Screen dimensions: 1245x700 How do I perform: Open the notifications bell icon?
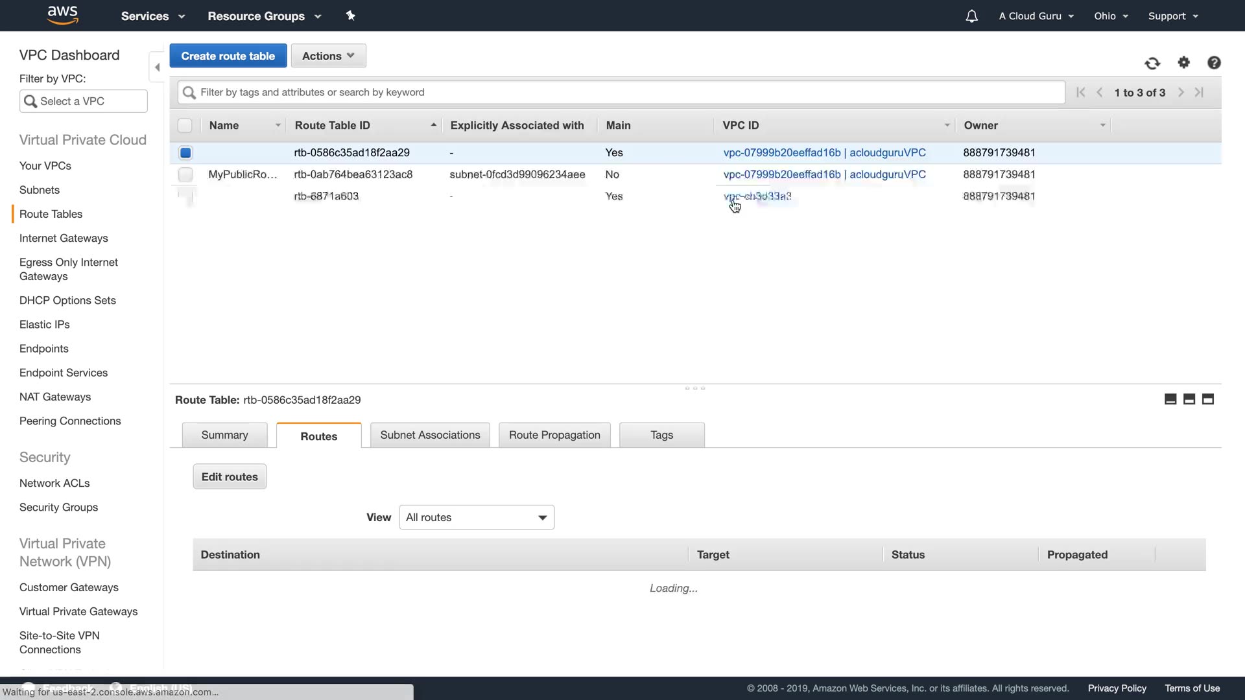tap(971, 16)
